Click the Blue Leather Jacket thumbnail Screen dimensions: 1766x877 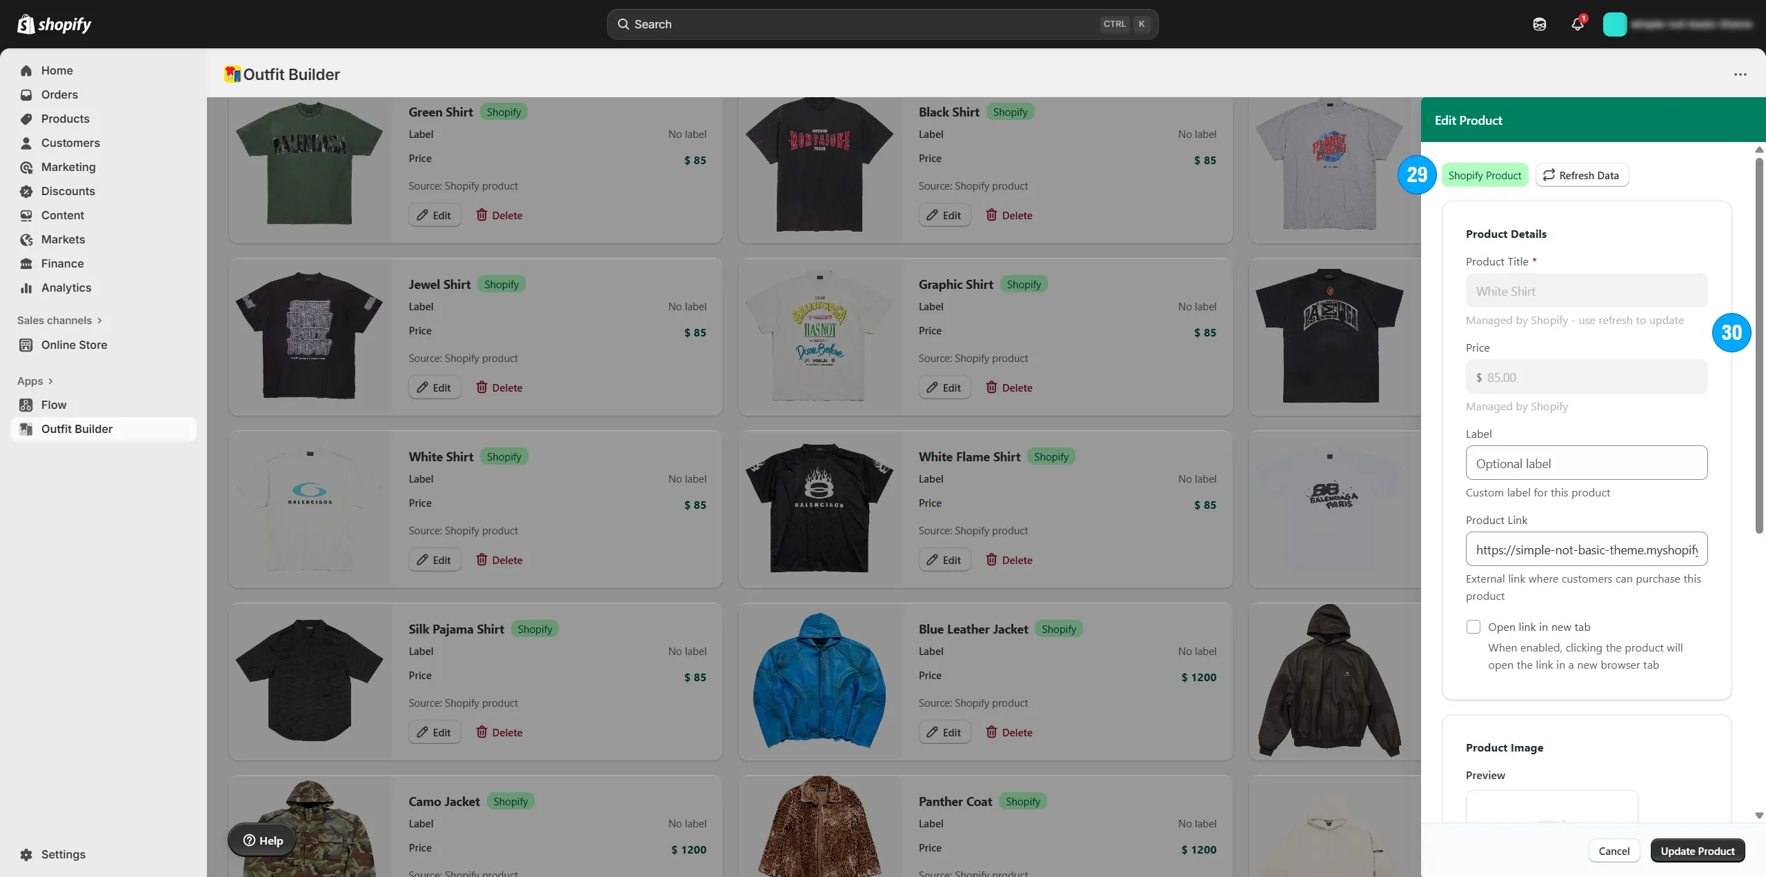[820, 681]
